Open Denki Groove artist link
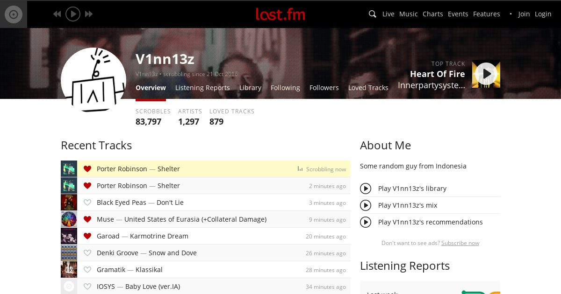The width and height of the screenshot is (561, 294). tap(117, 253)
